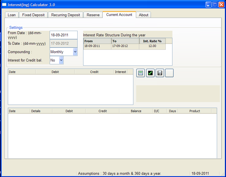Viewport: 226px width, 177px height.
Task: Click the floppy disk save icon
Action: [x=160, y=73]
